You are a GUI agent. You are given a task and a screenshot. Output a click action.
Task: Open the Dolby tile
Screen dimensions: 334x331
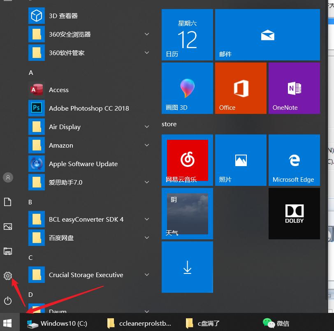tap(294, 213)
